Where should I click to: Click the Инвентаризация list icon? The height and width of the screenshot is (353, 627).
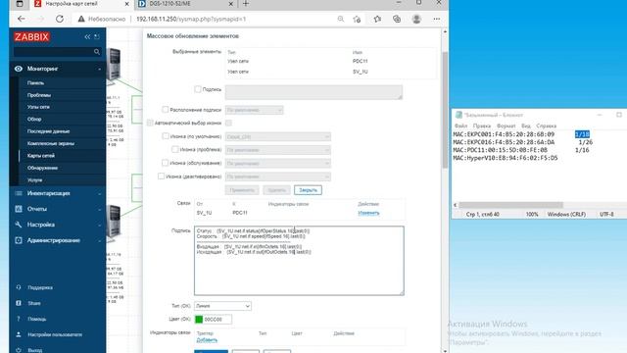pos(19,193)
